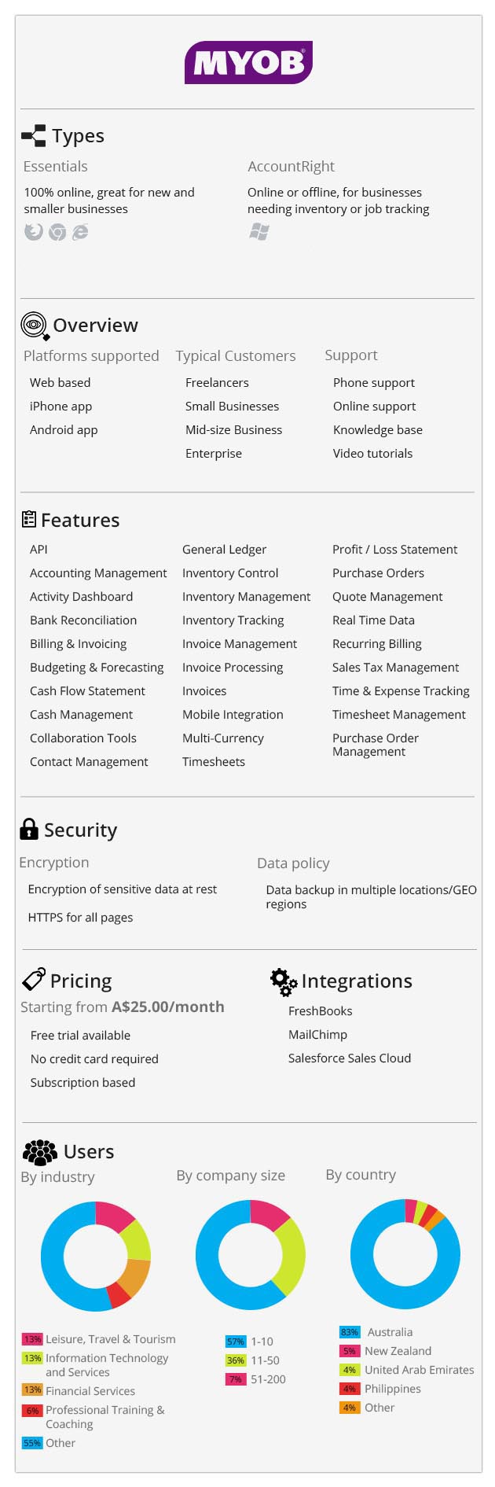Click the 83% Australia legend swatch

click(x=350, y=1332)
